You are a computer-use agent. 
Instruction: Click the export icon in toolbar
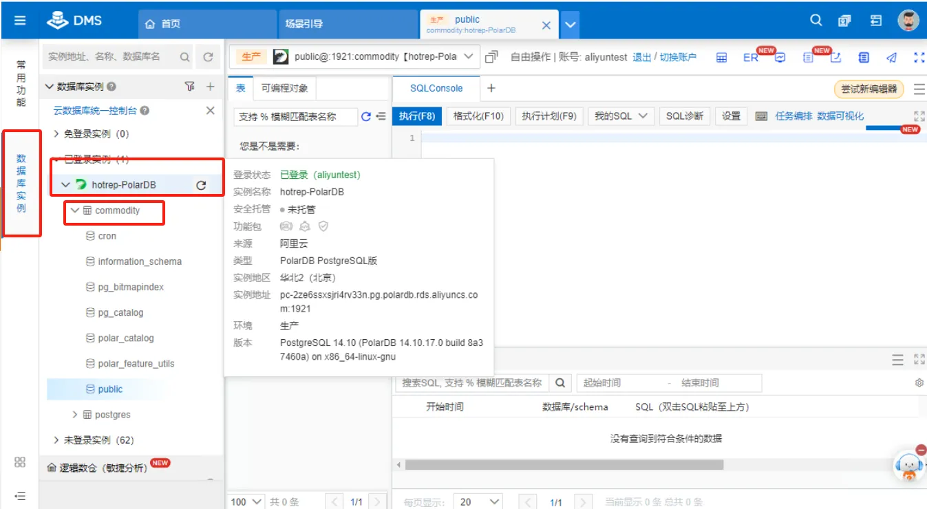[835, 58]
